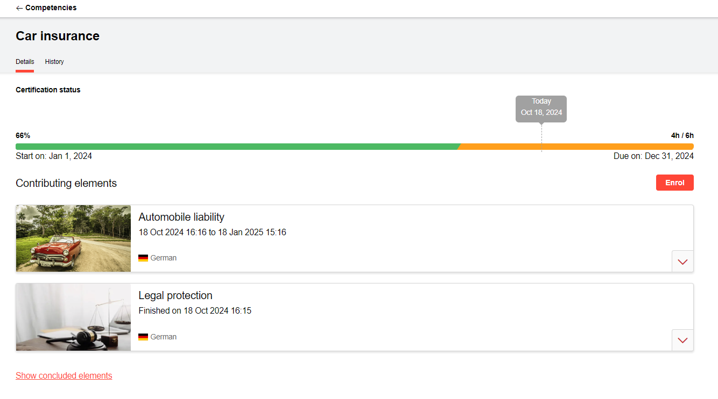This screenshot has width=718, height=399.
Task: Click the green completed portion of progress bar
Action: click(x=237, y=147)
